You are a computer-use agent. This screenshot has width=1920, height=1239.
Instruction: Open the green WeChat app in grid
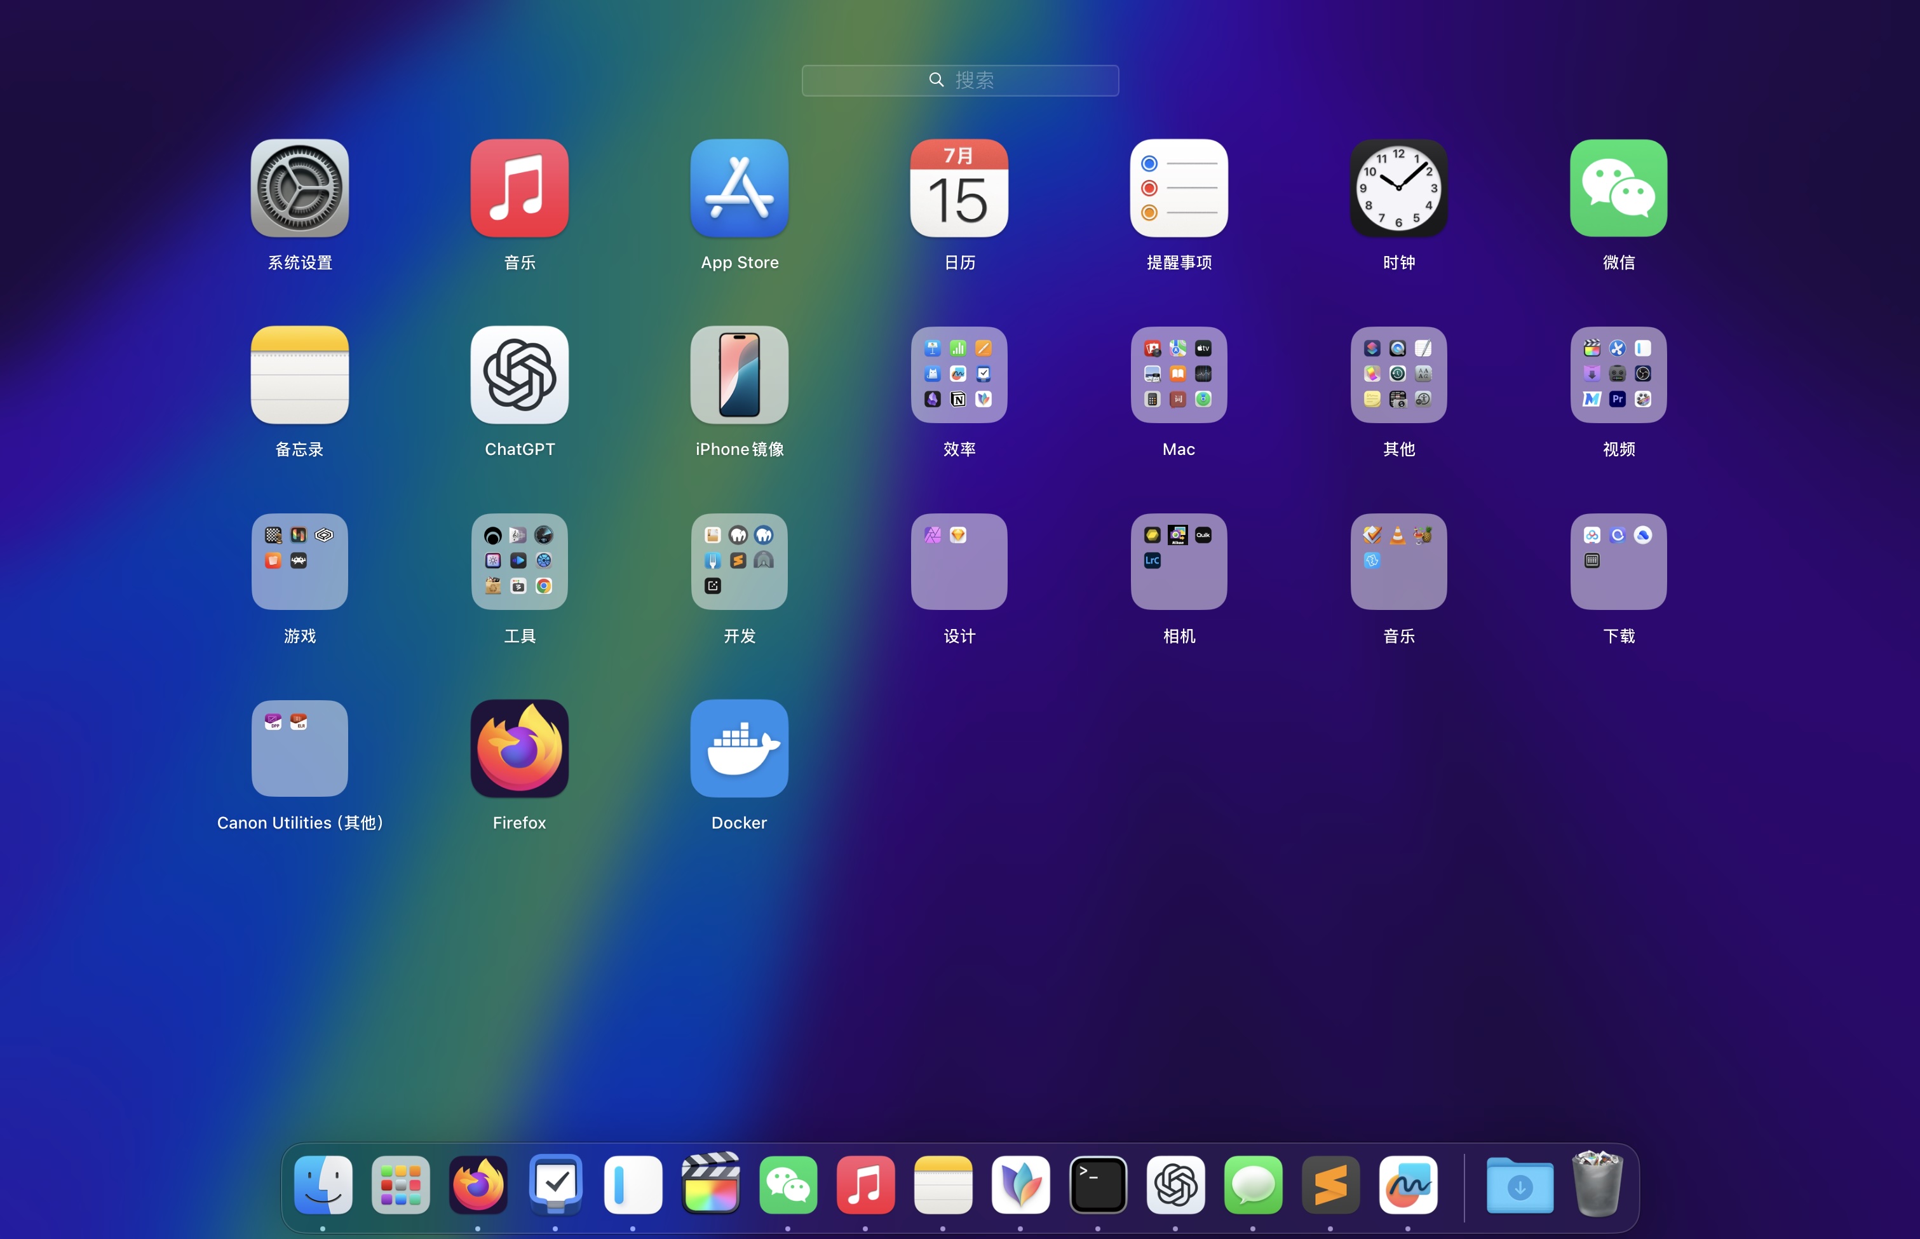tap(1618, 188)
